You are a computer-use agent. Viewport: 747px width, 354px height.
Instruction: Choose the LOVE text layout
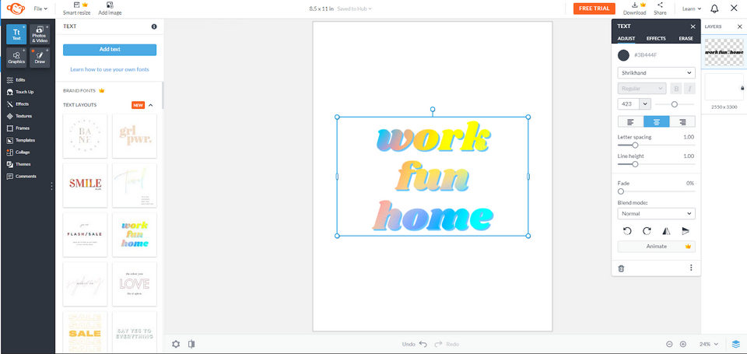coord(135,284)
